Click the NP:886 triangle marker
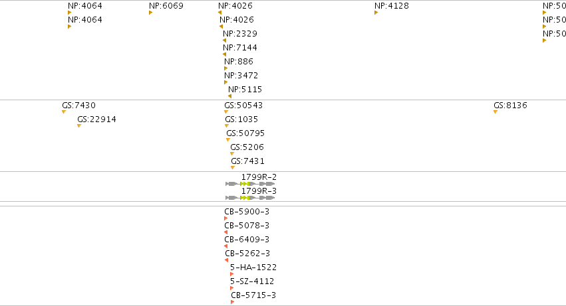The width and height of the screenshot is (566, 306). pyautogui.click(x=226, y=68)
